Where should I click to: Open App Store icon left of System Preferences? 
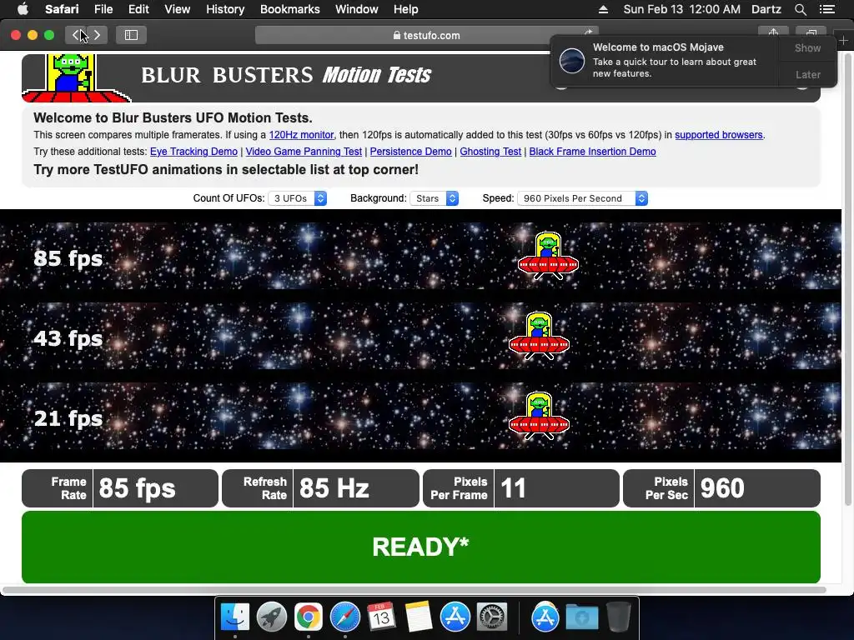pos(455,617)
